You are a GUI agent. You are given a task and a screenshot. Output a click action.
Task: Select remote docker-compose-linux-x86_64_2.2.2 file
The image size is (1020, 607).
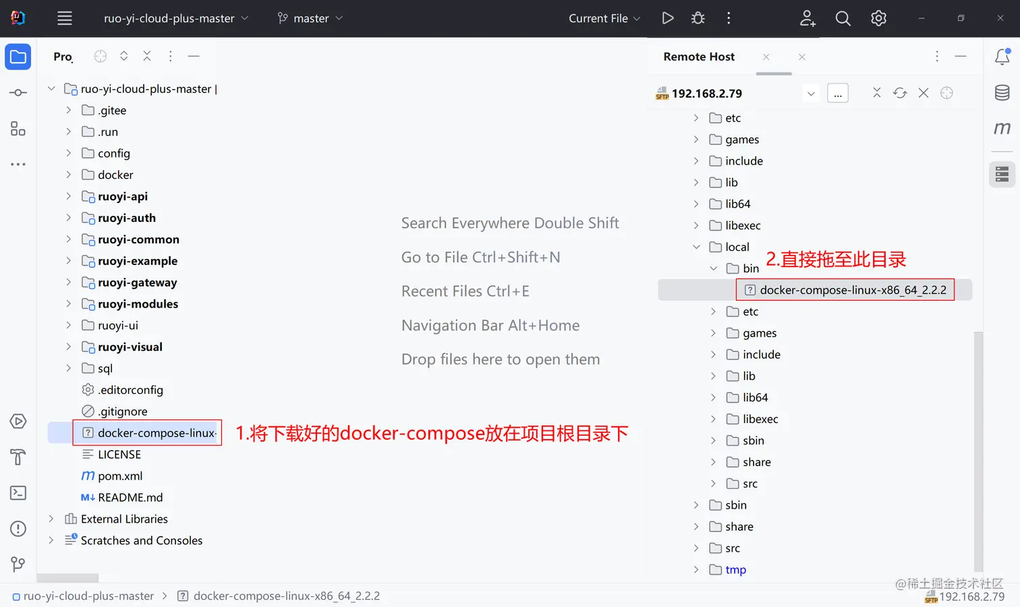coord(845,290)
